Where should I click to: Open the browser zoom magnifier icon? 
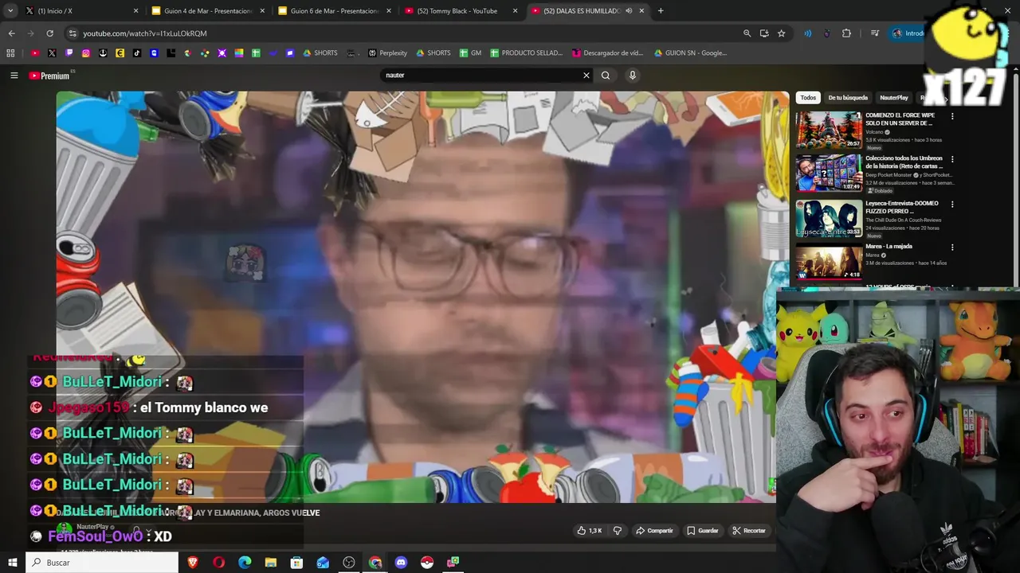747,33
